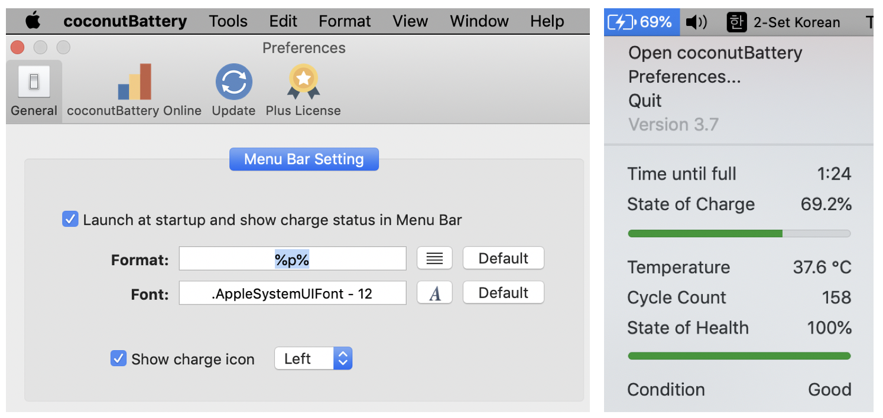The height and width of the screenshot is (418, 883).
Task: Open the Apple menu
Action: pos(33,21)
